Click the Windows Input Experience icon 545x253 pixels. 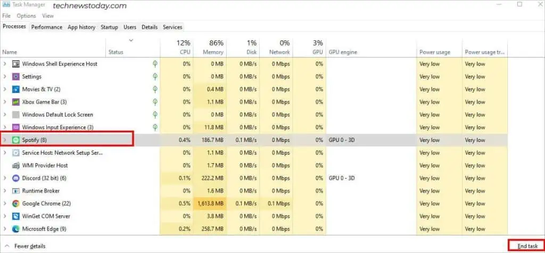coord(15,128)
